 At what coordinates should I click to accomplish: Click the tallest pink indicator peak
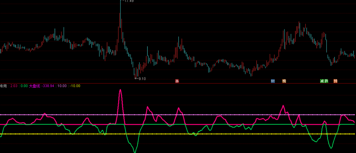coord(120,90)
